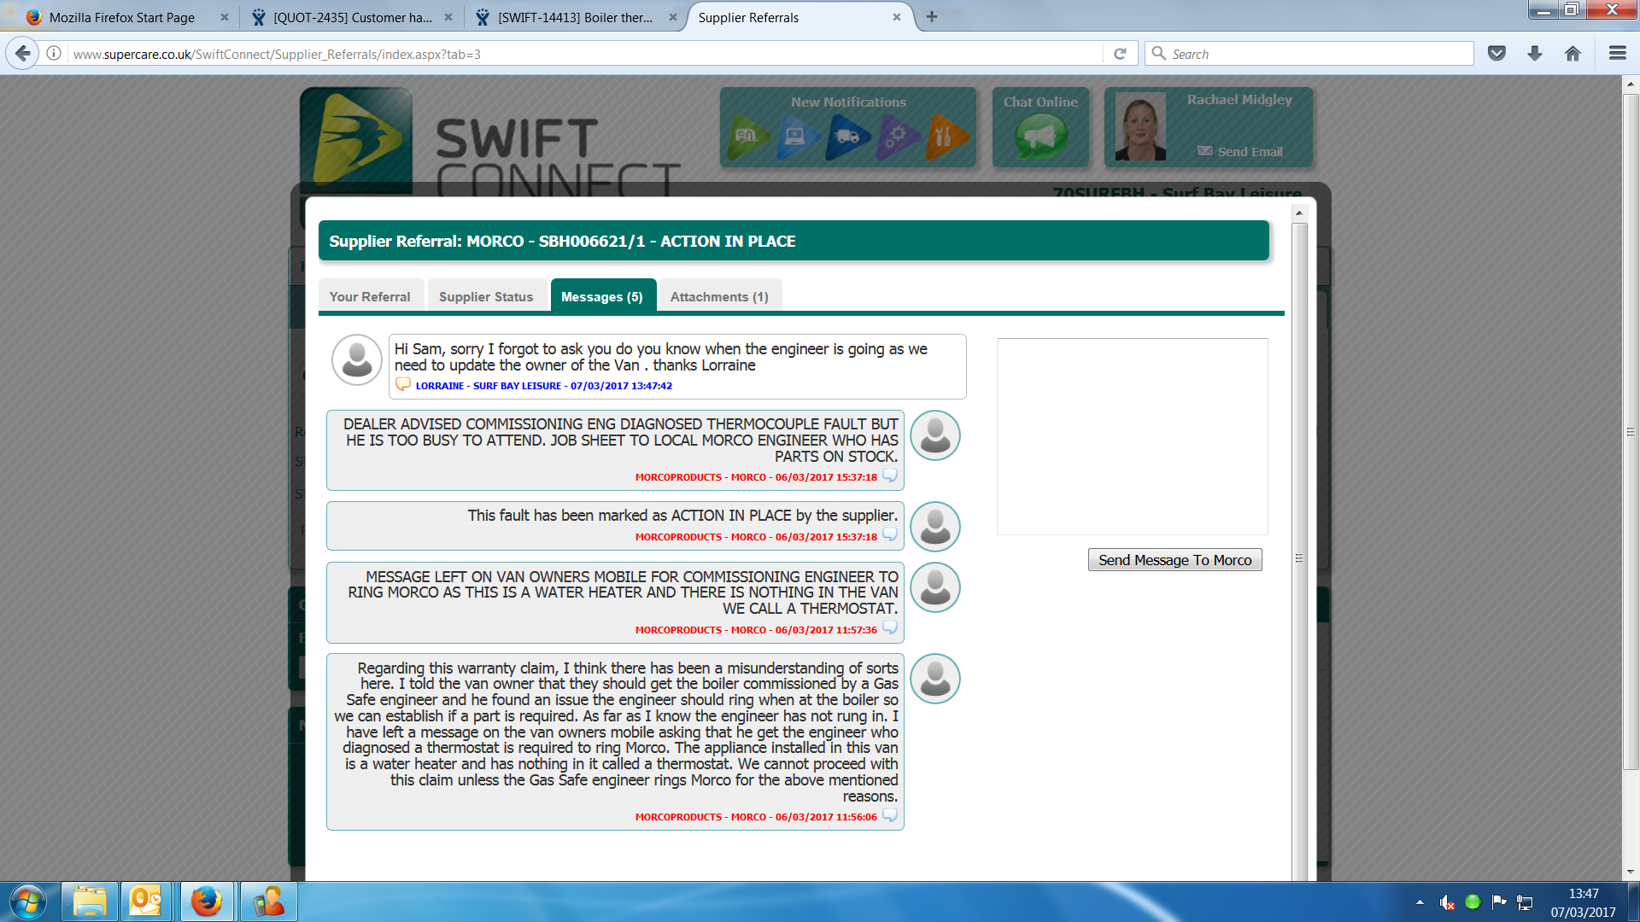Screen dimensions: 1640x922
Task: Click the blue laptop notification icon
Action: (797, 136)
